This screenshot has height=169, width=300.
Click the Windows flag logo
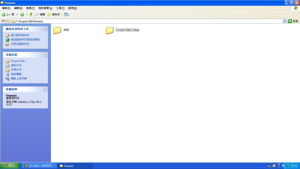tap(296, 8)
